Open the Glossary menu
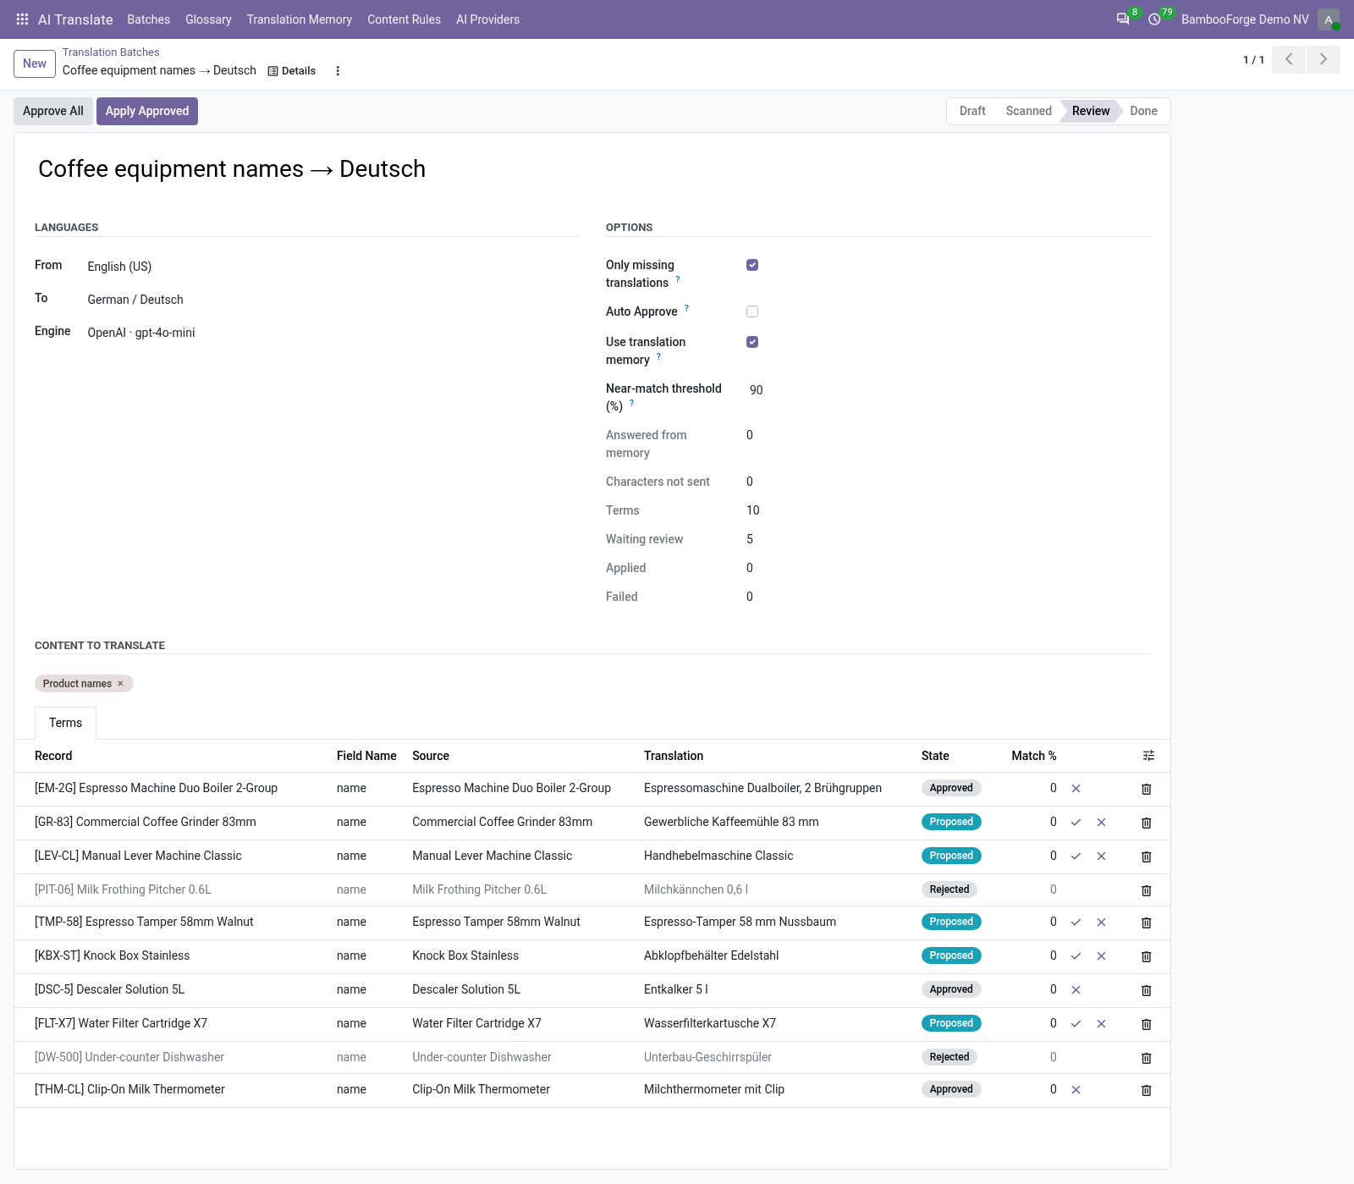The width and height of the screenshot is (1354, 1184). 208,19
